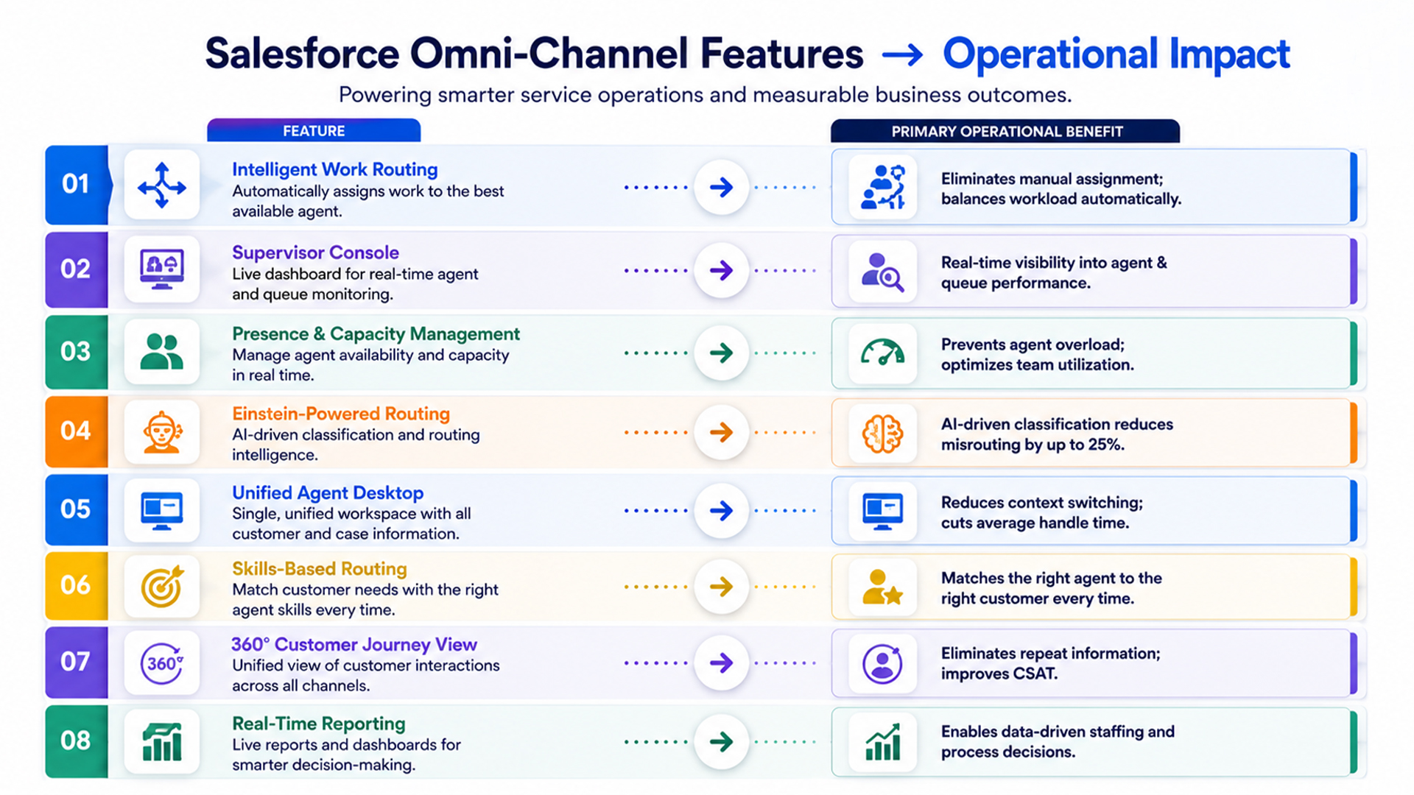Click the purple arrow circle in 360° Customer Journey row

point(722,662)
